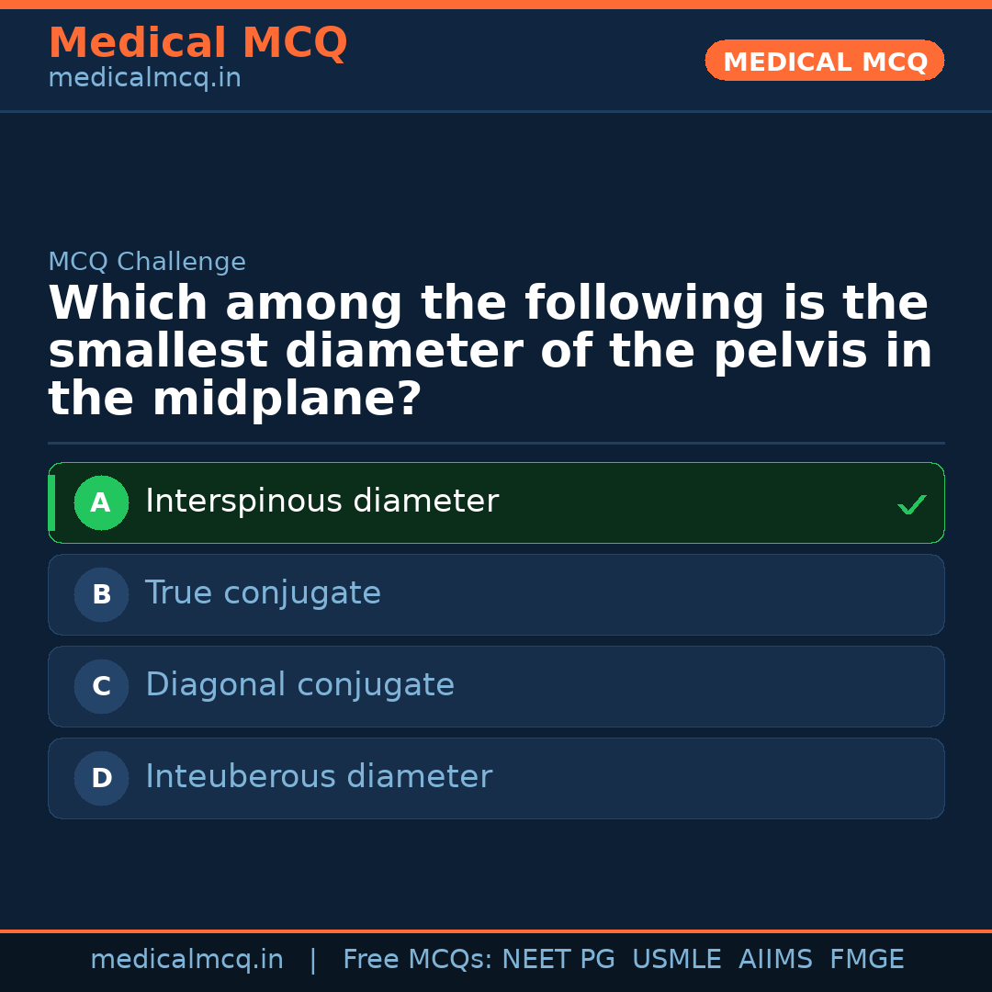The image size is (992, 992).
Task: Select the Inteuberous diameter answer text
Action: [319, 777]
